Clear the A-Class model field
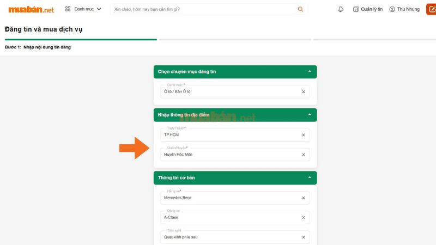436x245 pixels. pos(304,217)
